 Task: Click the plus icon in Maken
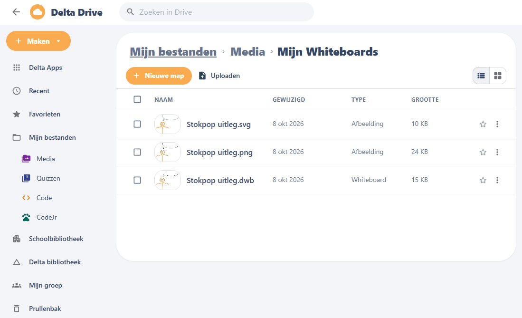point(19,41)
